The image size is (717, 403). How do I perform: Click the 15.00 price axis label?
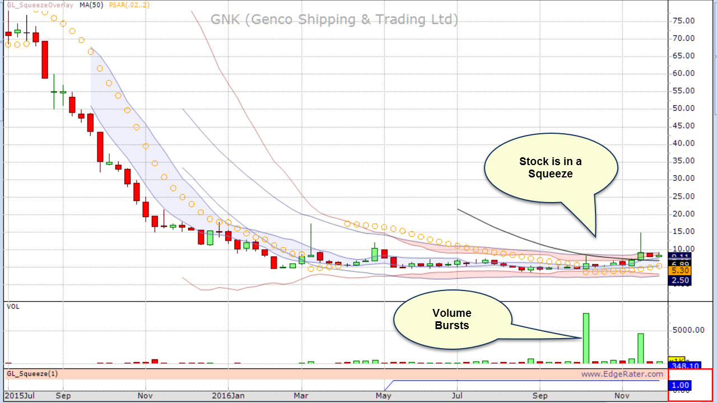point(683,231)
